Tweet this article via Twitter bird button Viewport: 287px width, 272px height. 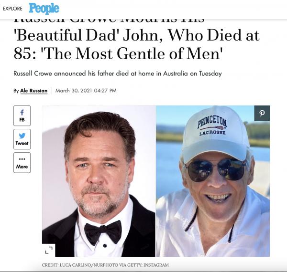pyautogui.click(x=22, y=139)
